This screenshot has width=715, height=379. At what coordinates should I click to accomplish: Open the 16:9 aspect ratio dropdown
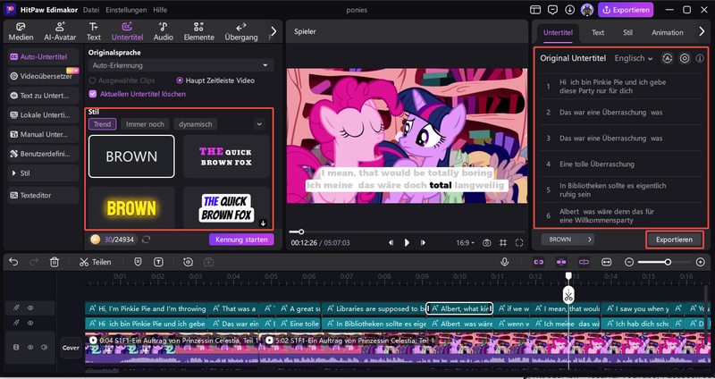click(x=465, y=242)
